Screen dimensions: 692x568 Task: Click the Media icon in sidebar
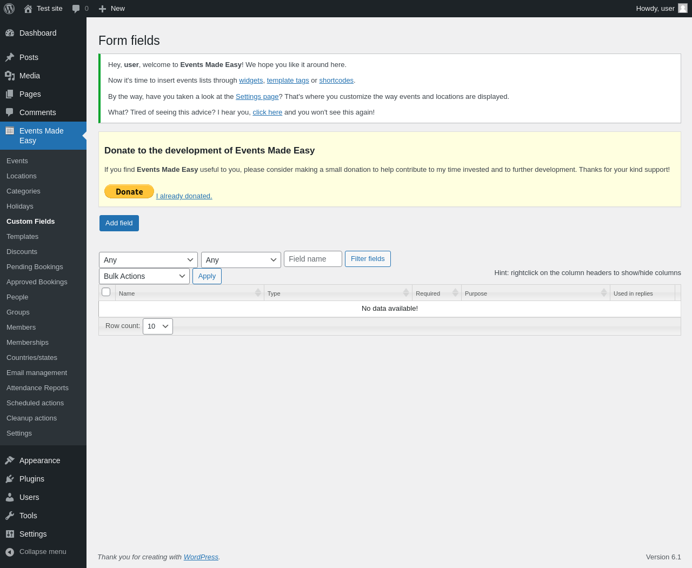click(10, 76)
